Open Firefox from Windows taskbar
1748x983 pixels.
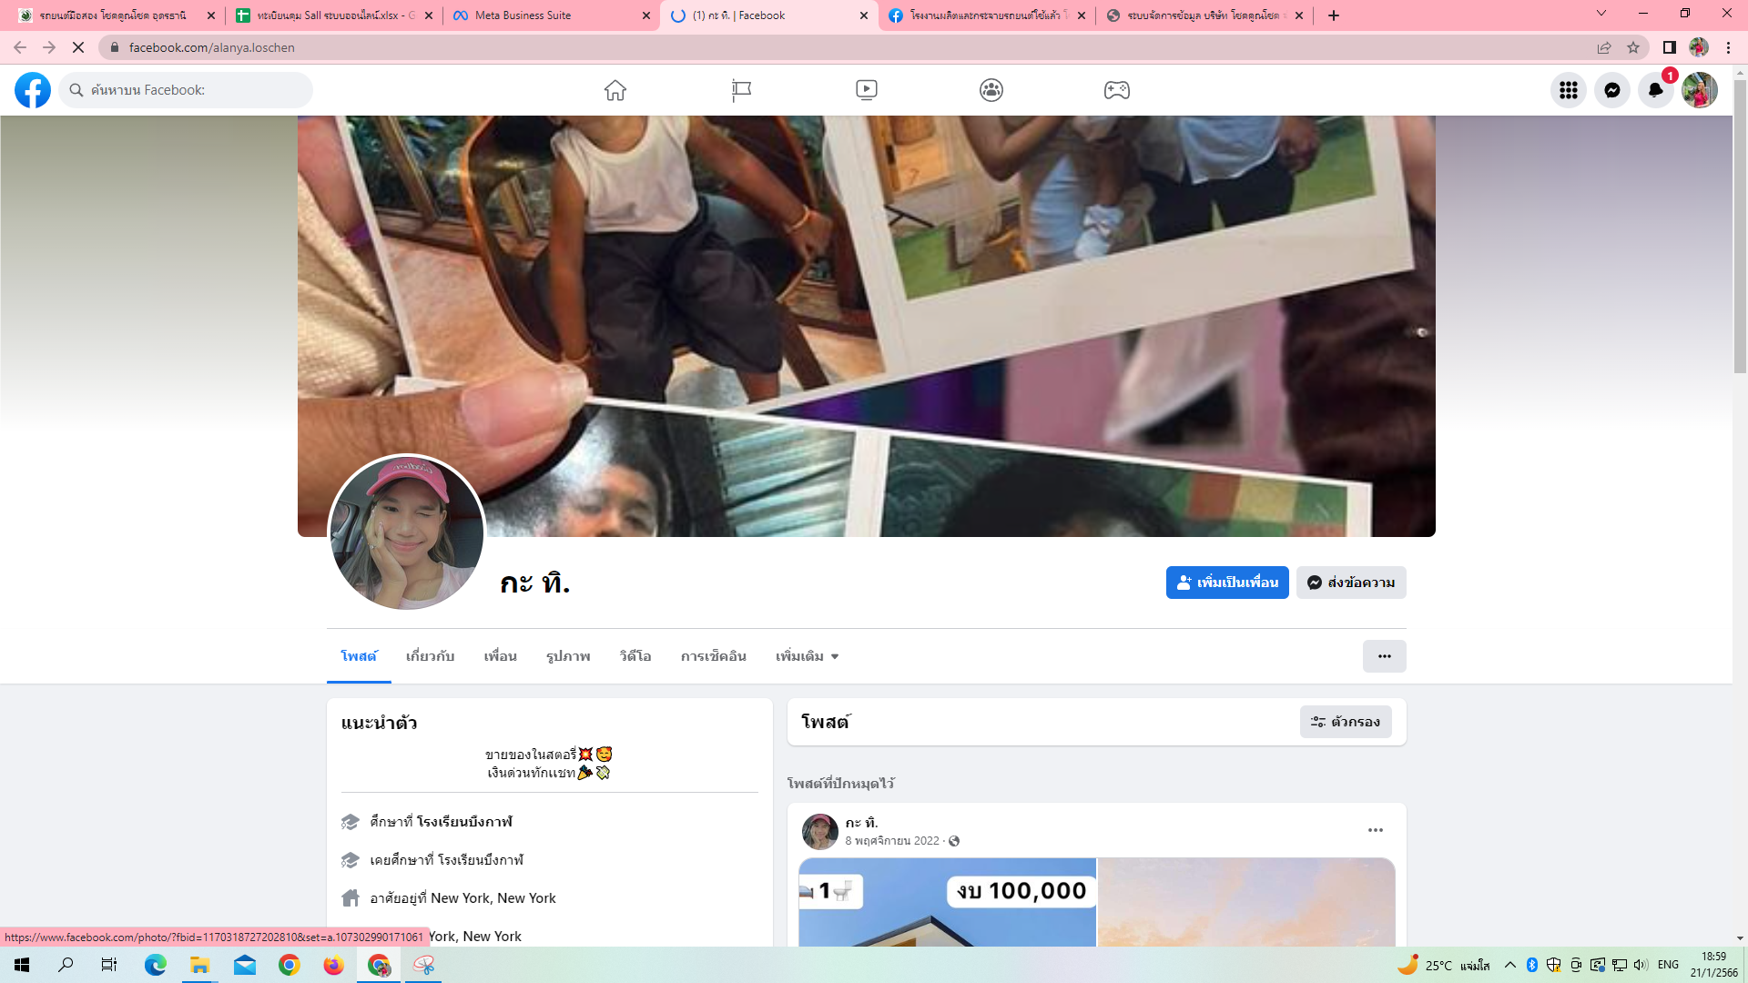click(333, 965)
